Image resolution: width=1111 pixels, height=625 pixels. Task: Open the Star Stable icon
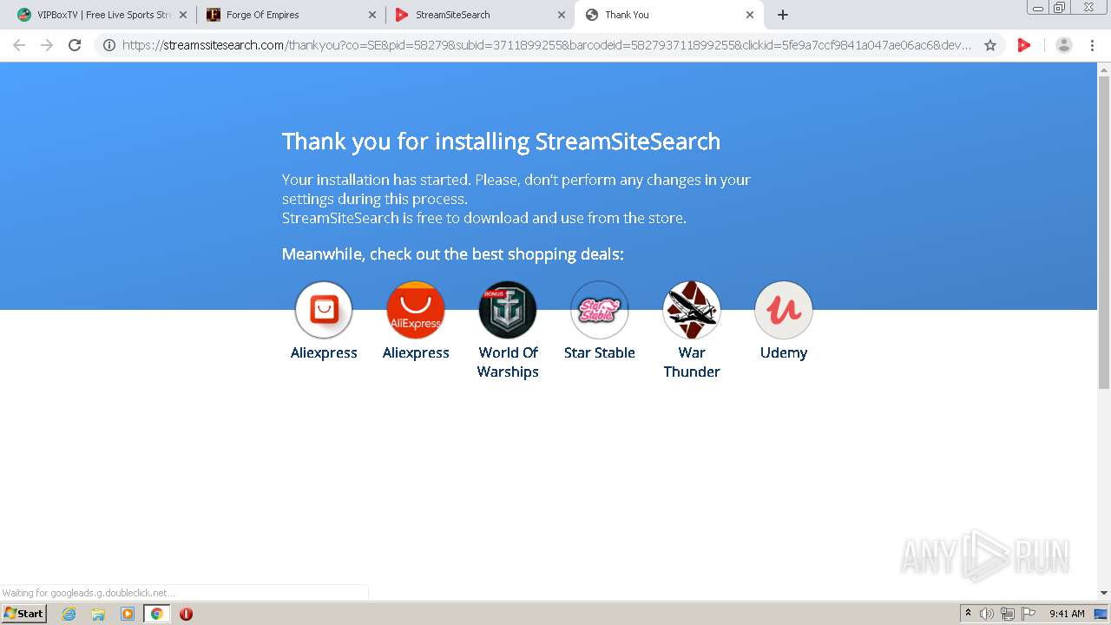tap(600, 310)
